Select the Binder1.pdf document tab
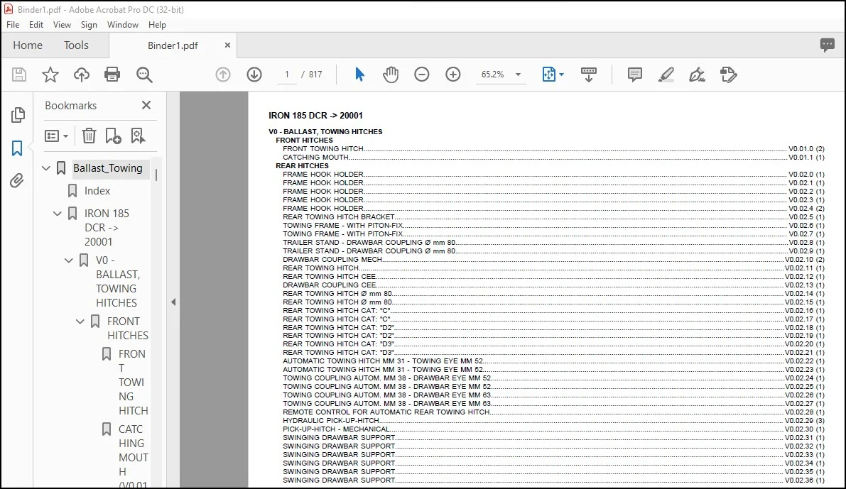 173,45
